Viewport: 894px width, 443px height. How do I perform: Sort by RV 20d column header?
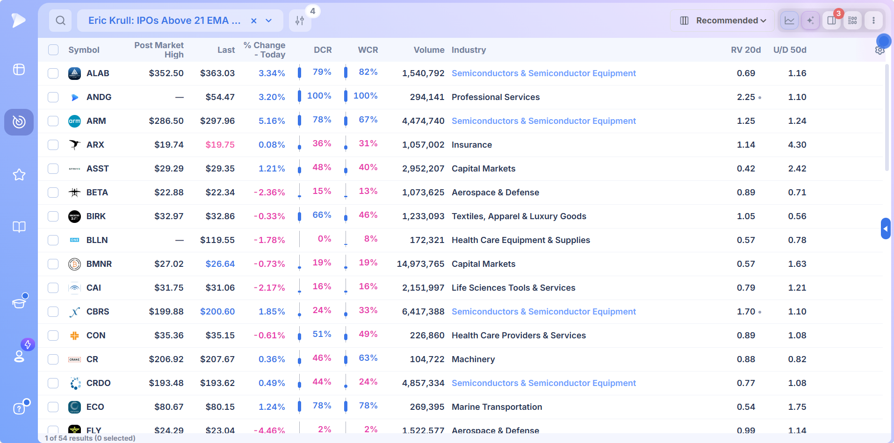click(746, 50)
